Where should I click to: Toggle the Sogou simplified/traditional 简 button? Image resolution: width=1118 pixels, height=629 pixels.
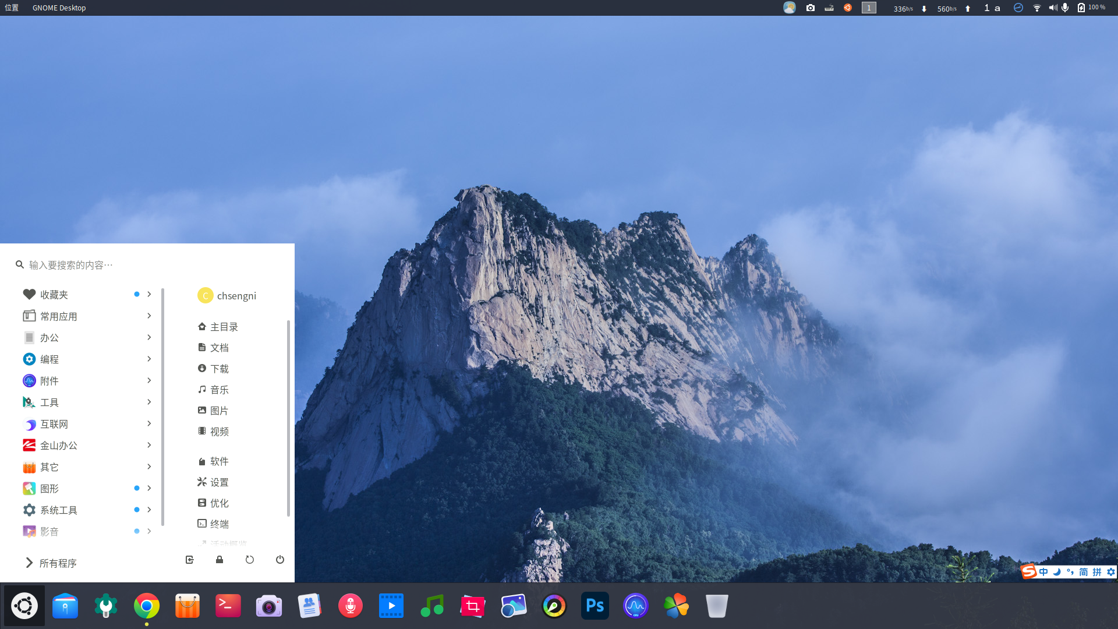(x=1083, y=572)
